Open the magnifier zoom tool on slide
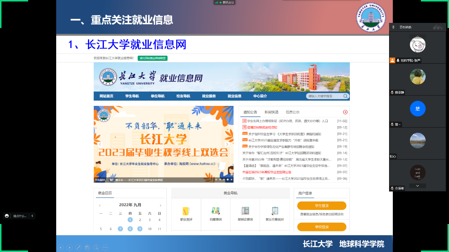449x252 pixels. point(96,248)
